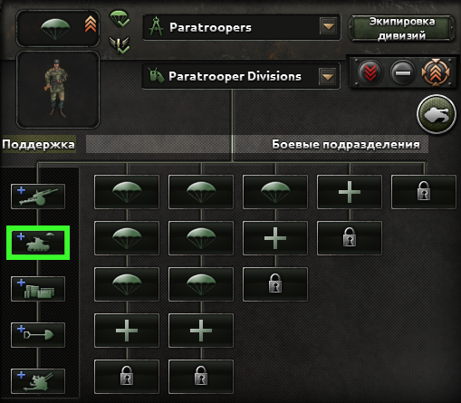461x403 pixels.
Task: Add a battalion in the fourth column plus slot
Action: (350, 192)
